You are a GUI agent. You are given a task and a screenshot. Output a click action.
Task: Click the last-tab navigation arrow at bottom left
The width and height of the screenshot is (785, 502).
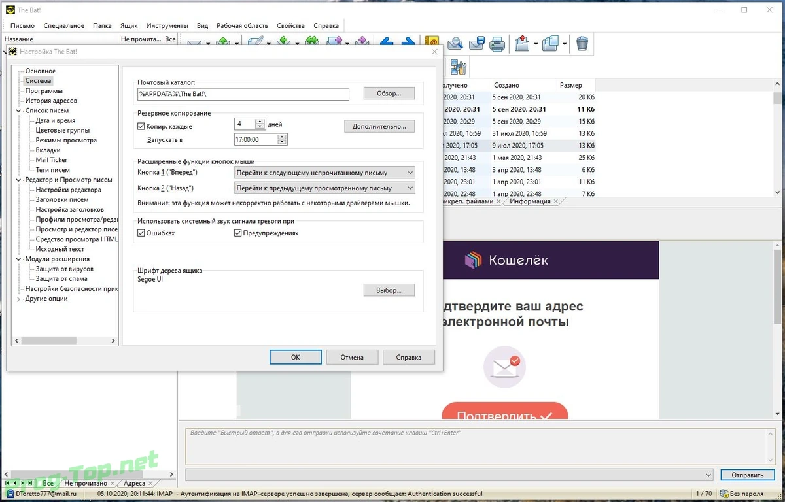[x=29, y=483]
